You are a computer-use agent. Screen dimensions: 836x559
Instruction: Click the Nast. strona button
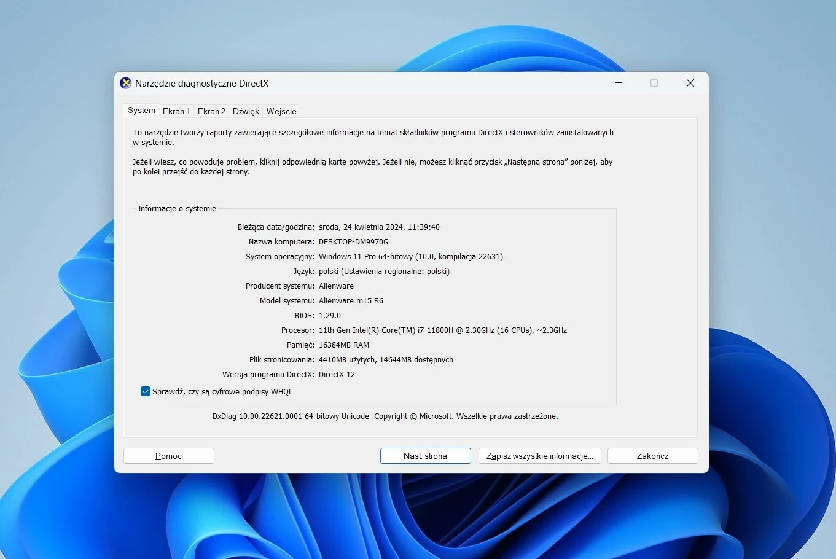coord(425,456)
